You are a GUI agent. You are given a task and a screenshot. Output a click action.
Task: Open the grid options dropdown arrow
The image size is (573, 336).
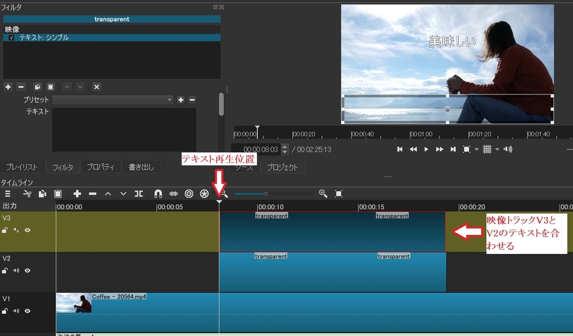[497, 149]
